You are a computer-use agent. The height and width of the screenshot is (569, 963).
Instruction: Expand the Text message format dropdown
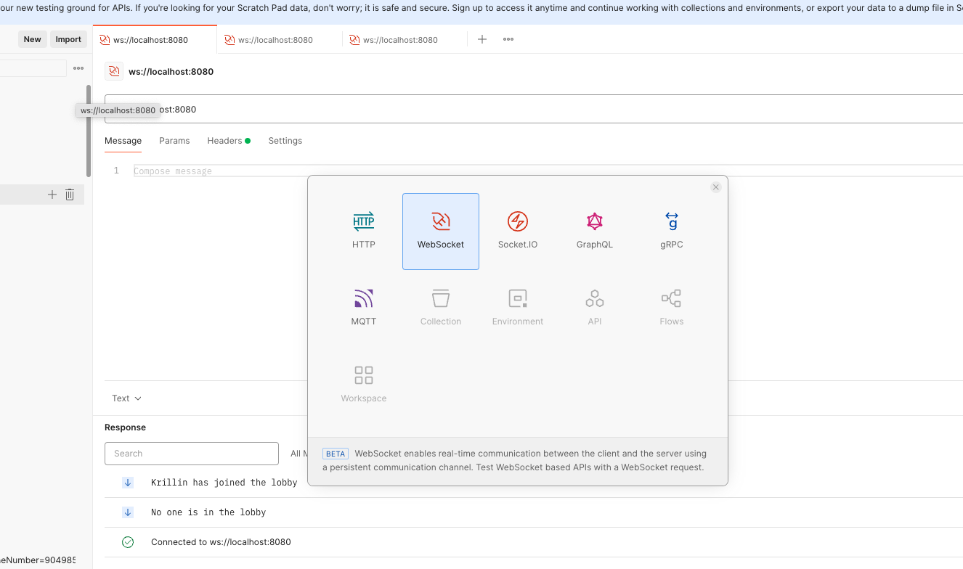tap(127, 398)
